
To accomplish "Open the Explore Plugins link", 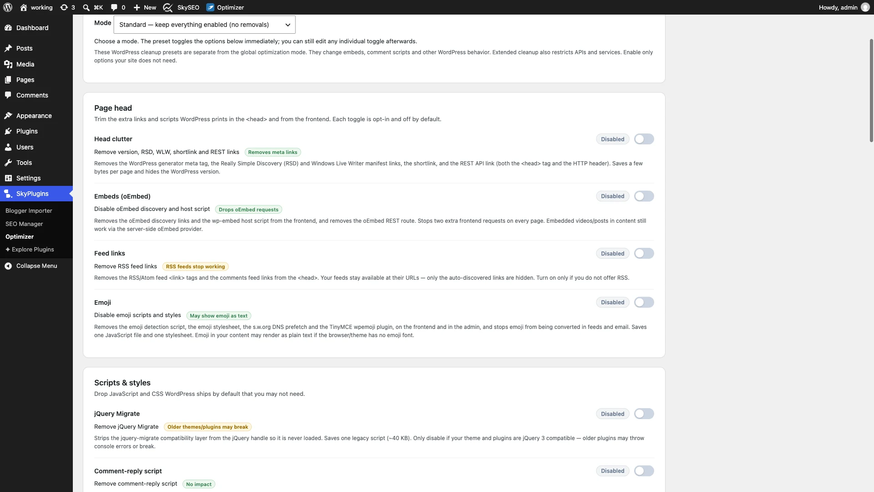I will pos(30,250).
